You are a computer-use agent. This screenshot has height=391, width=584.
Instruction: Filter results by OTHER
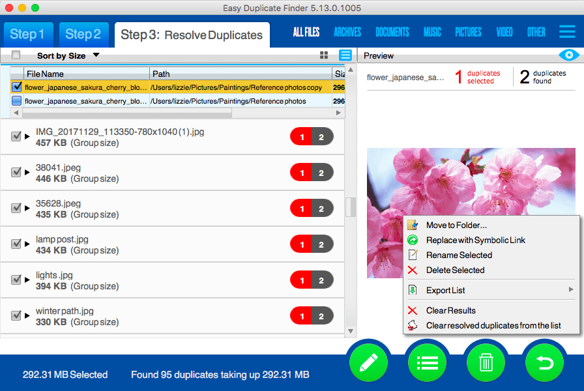pyautogui.click(x=536, y=32)
